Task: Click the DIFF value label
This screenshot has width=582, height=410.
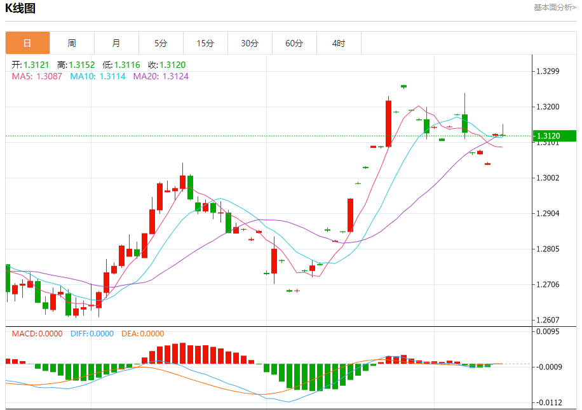Action: click(x=92, y=334)
